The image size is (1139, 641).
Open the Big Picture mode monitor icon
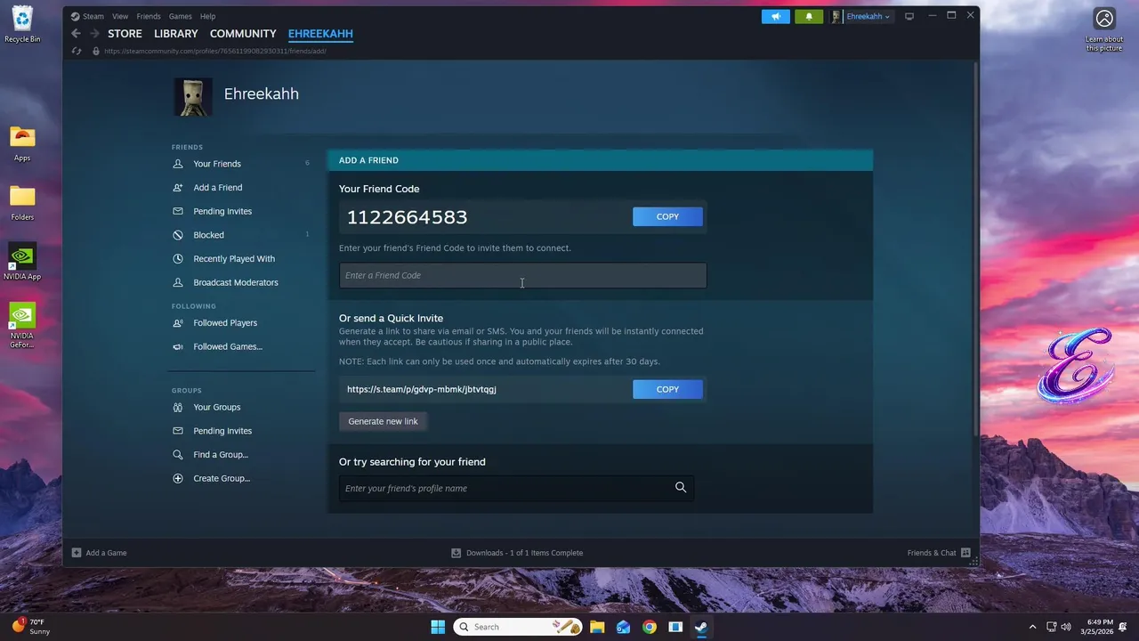(x=909, y=16)
